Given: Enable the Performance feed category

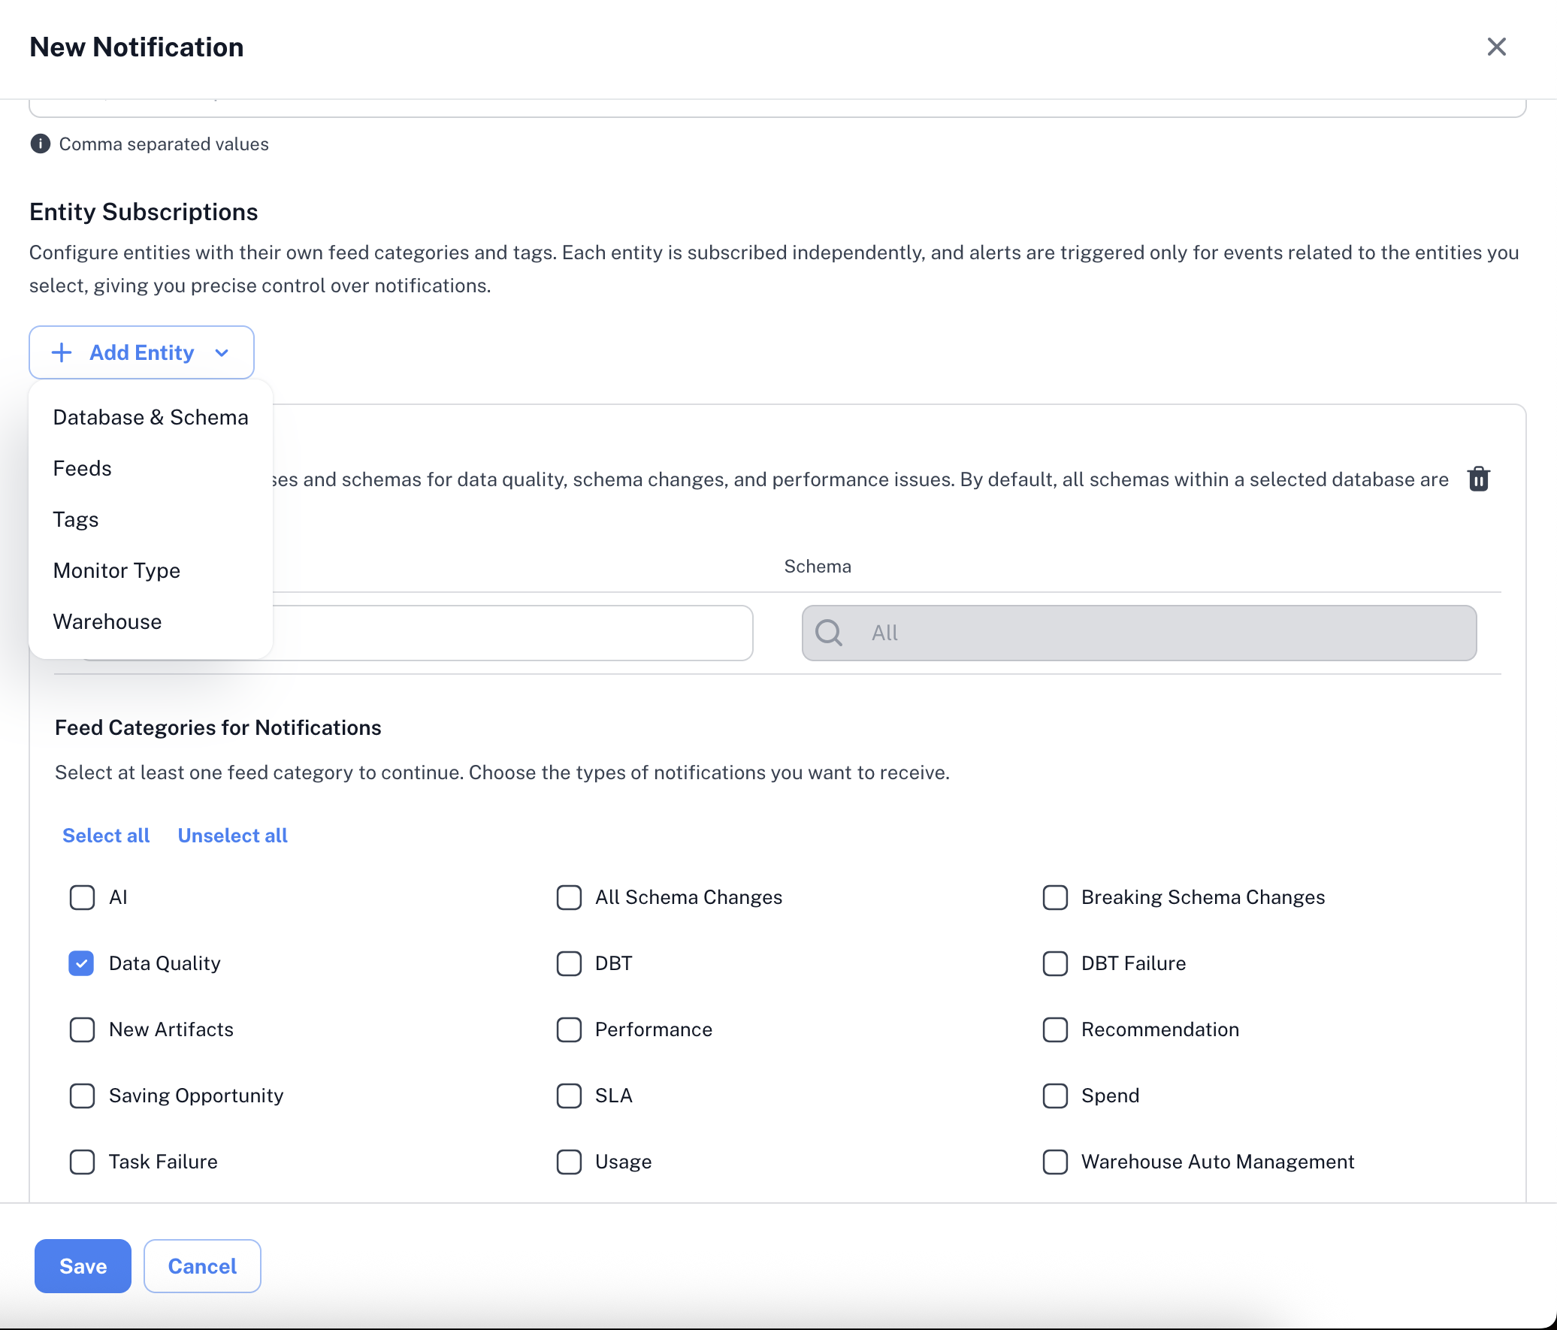Looking at the screenshot, I should [x=569, y=1029].
